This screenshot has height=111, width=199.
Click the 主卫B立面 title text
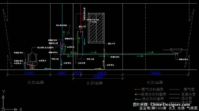(x=94, y=83)
